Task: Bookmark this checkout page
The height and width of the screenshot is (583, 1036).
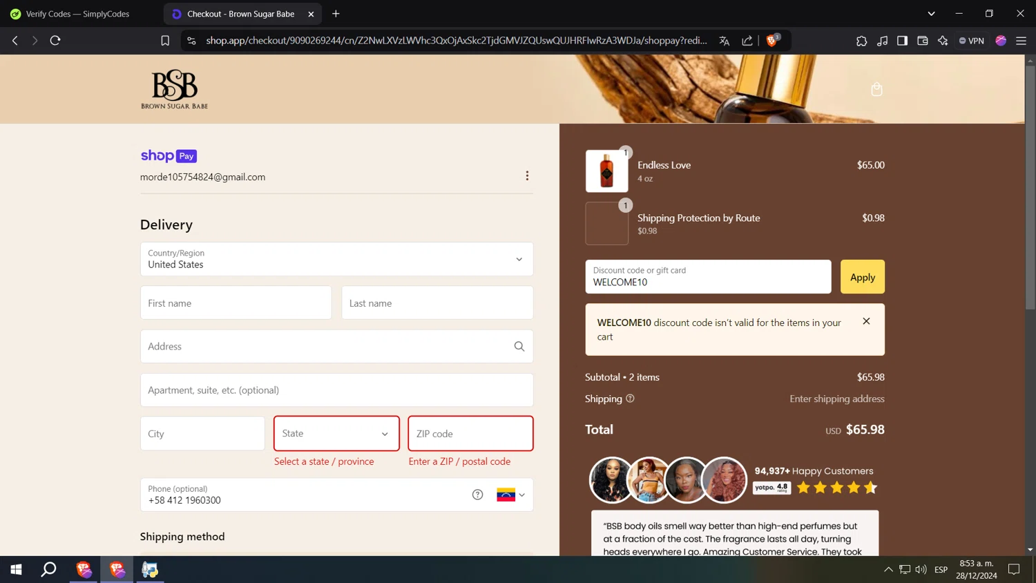Action: coord(165,41)
